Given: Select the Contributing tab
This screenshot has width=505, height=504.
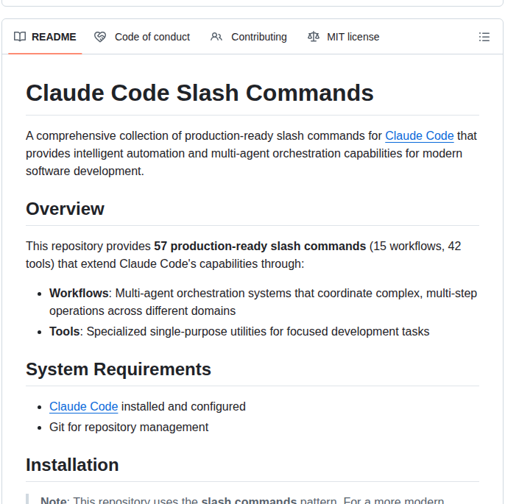Looking at the screenshot, I should [258, 37].
